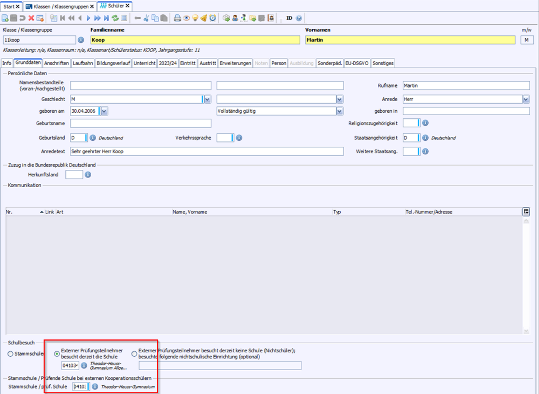This screenshot has height=394, width=539.
Task: Click the printer icon
Action: [x=177, y=18]
